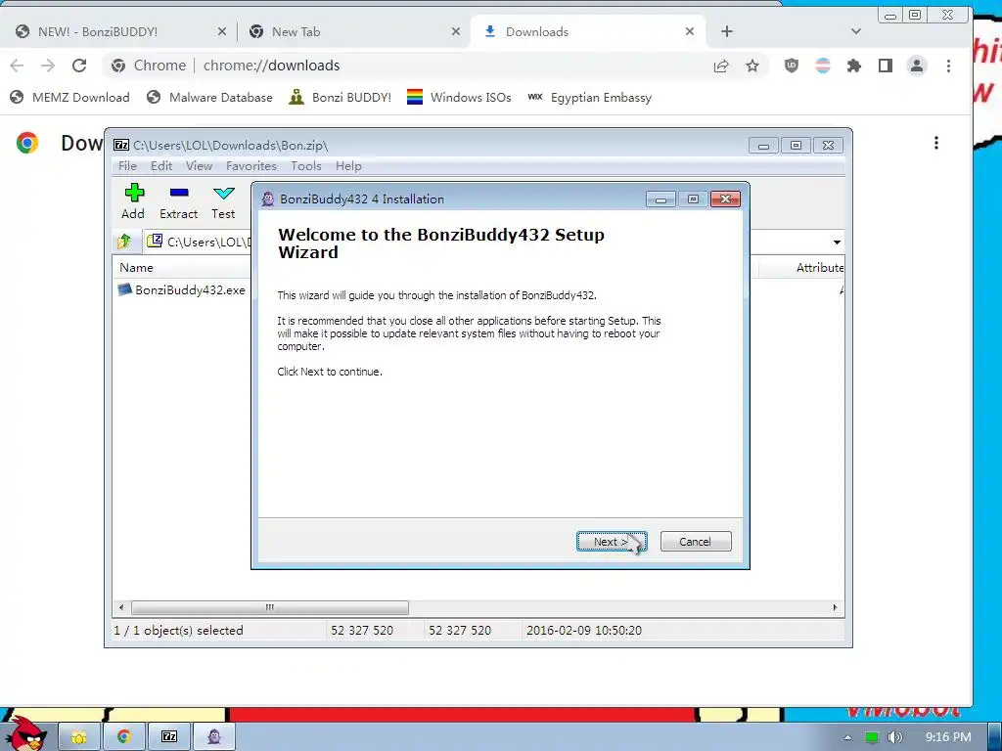Image resolution: width=1002 pixels, height=751 pixels.
Task: Click the 7z icon in 7-Zip title bar
Action: [121, 145]
